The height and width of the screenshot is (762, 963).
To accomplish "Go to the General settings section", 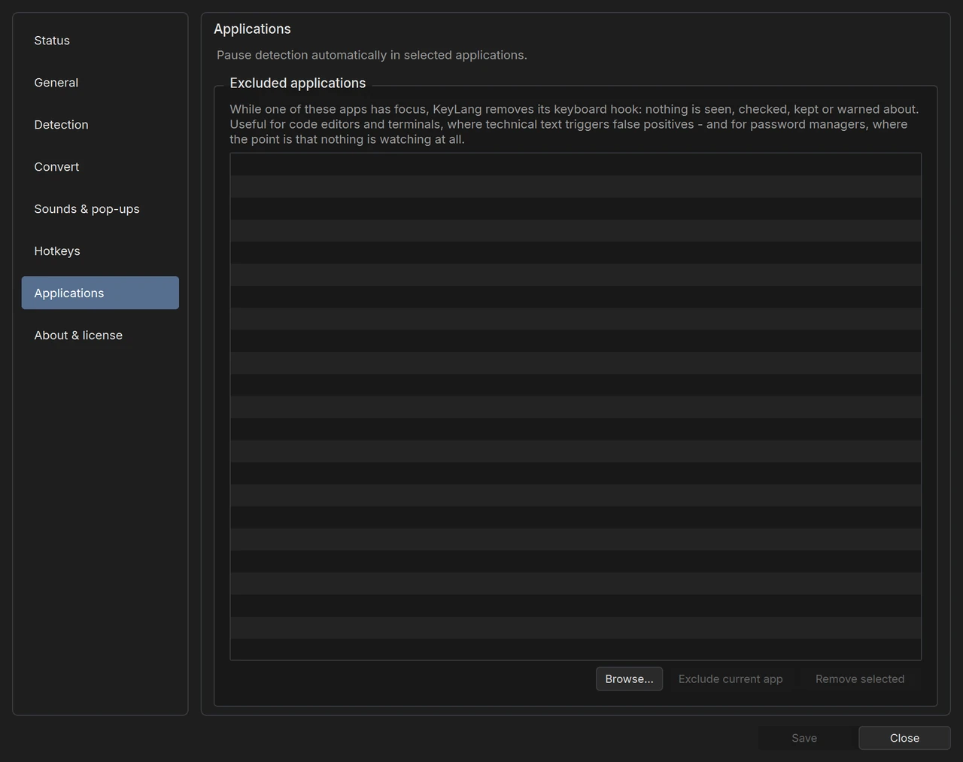I will pyautogui.click(x=100, y=83).
